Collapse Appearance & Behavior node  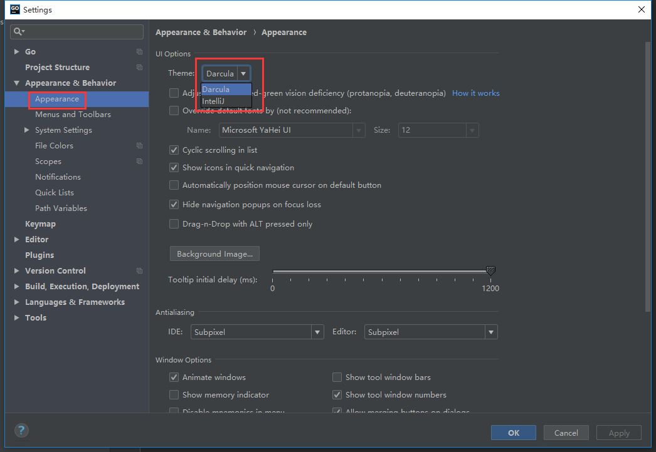[17, 83]
